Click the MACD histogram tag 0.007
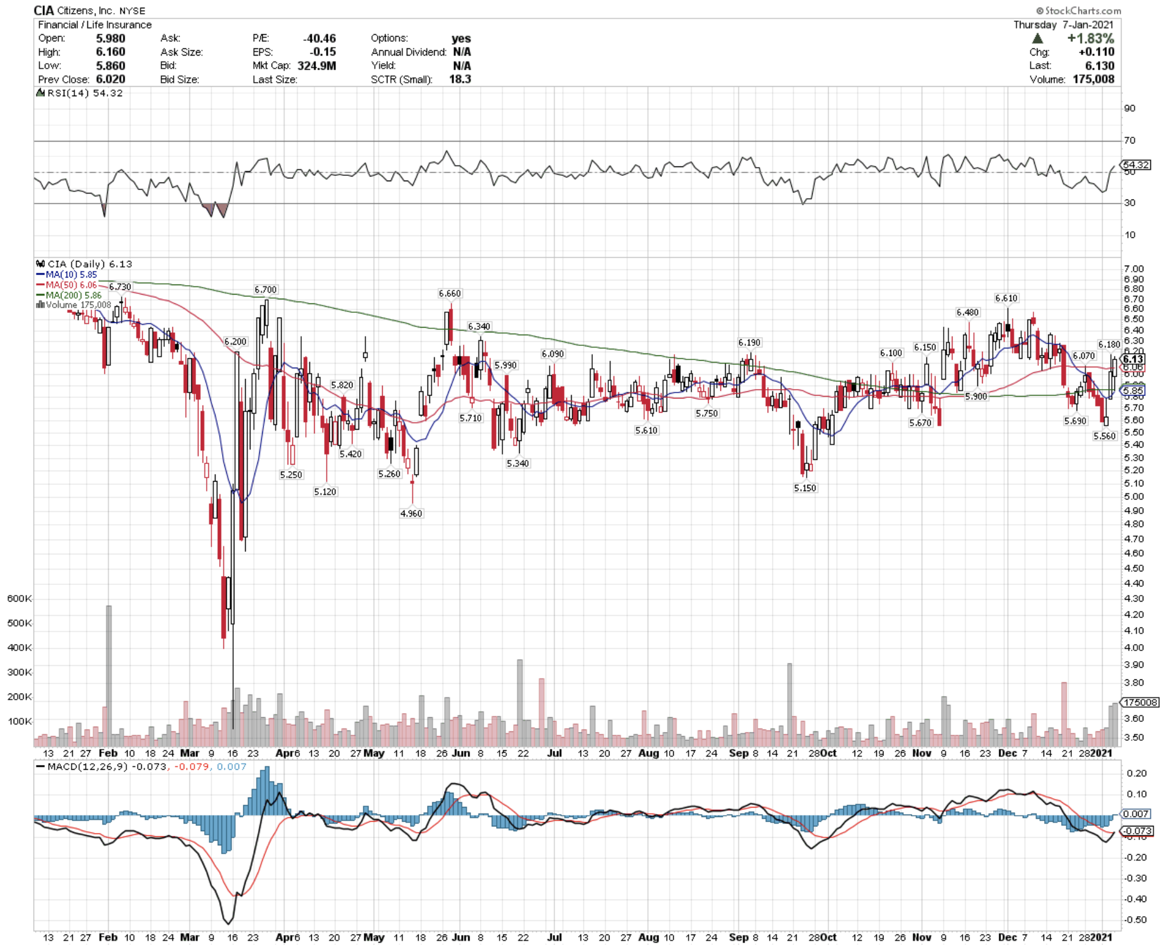1161x948 pixels. point(1135,814)
